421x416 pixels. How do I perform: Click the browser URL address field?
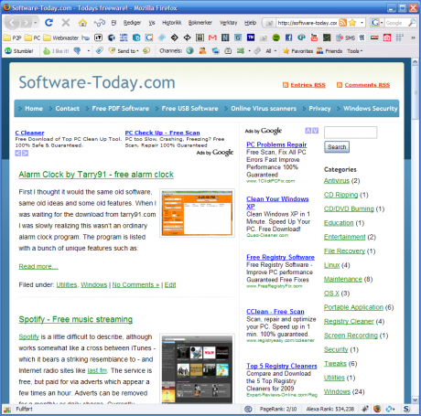[307, 23]
